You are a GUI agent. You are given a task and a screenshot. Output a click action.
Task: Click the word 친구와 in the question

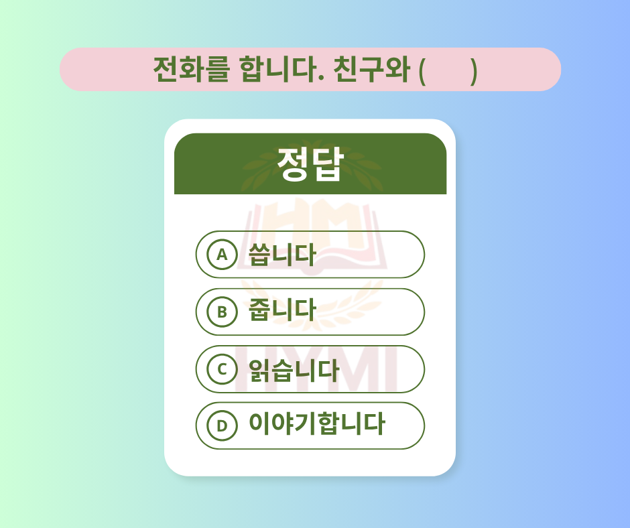point(372,70)
